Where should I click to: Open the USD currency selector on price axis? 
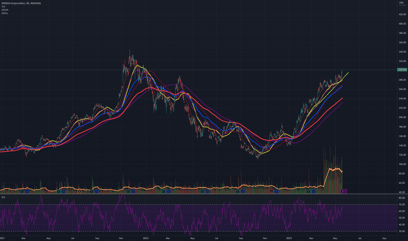pyautogui.click(x=401, y=3)
